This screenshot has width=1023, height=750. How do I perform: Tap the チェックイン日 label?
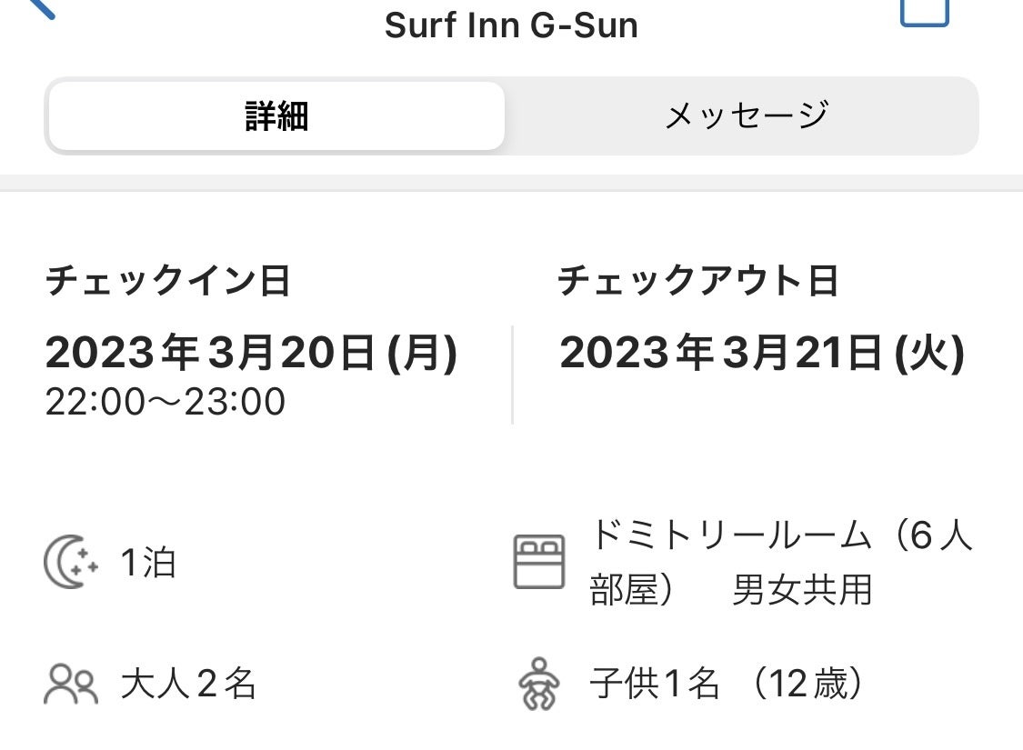pos(168,281)
